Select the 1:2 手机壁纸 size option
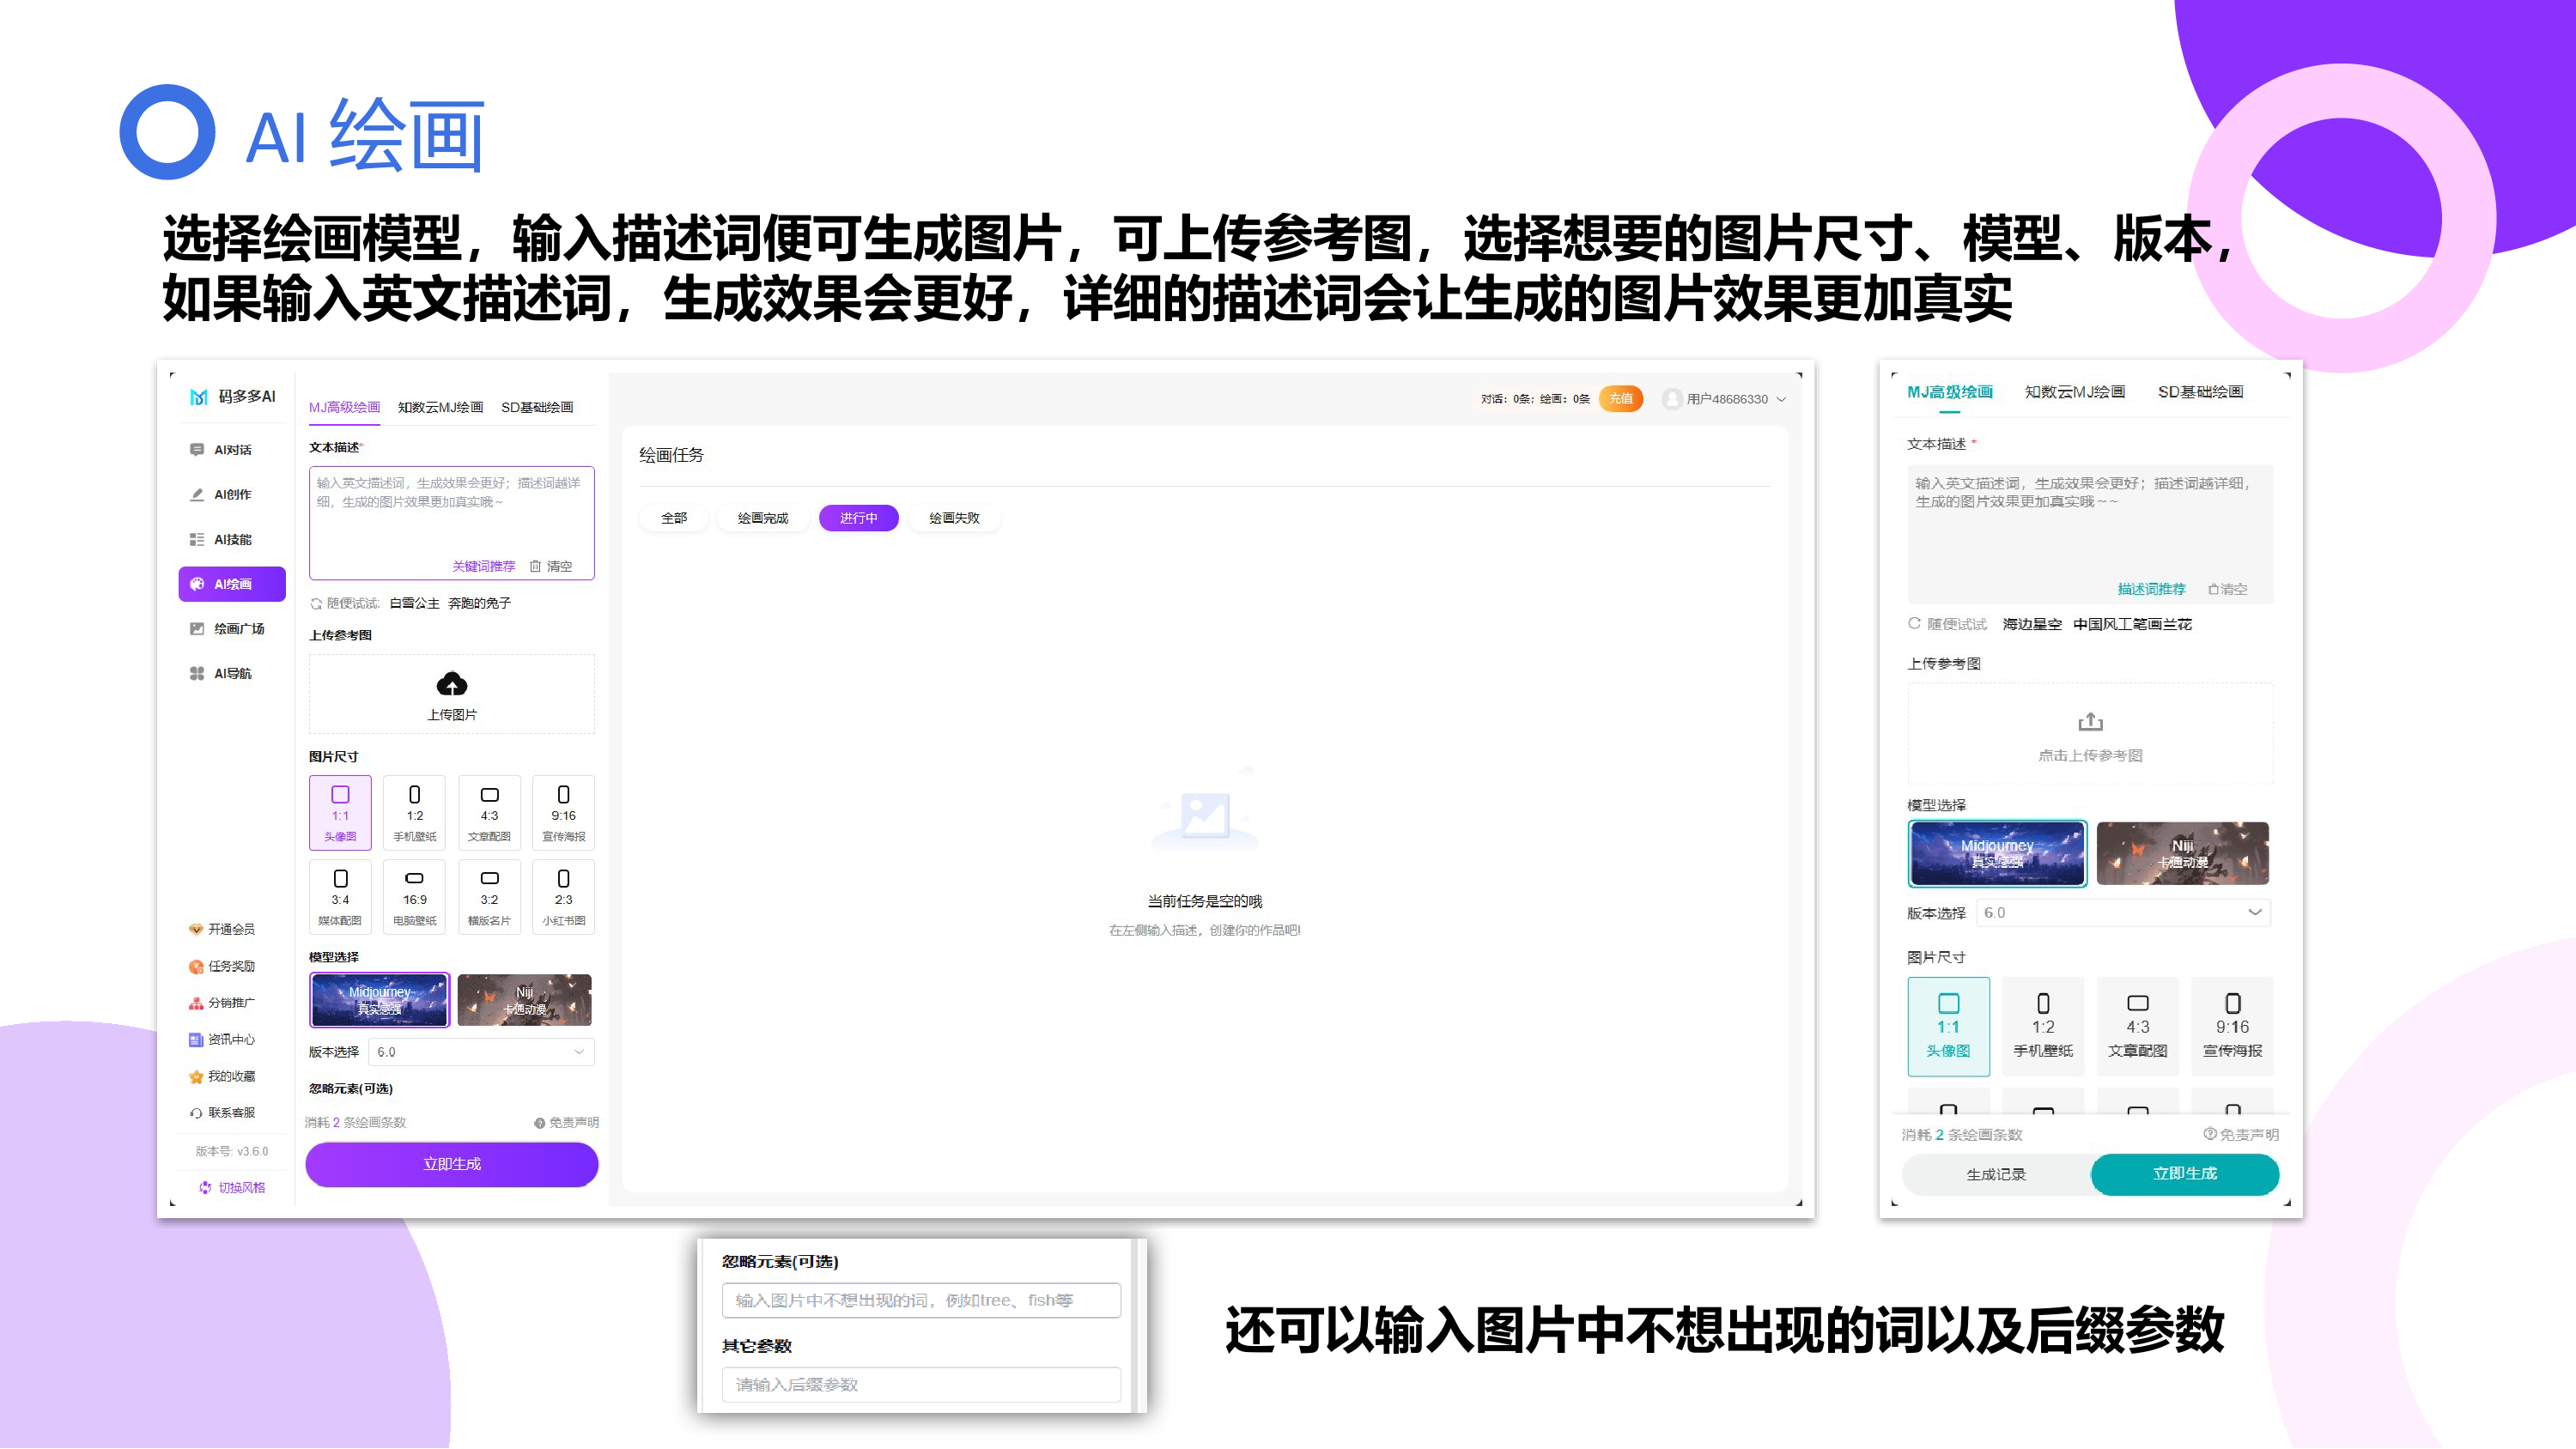2576x1449 pixels. (414, 813)
